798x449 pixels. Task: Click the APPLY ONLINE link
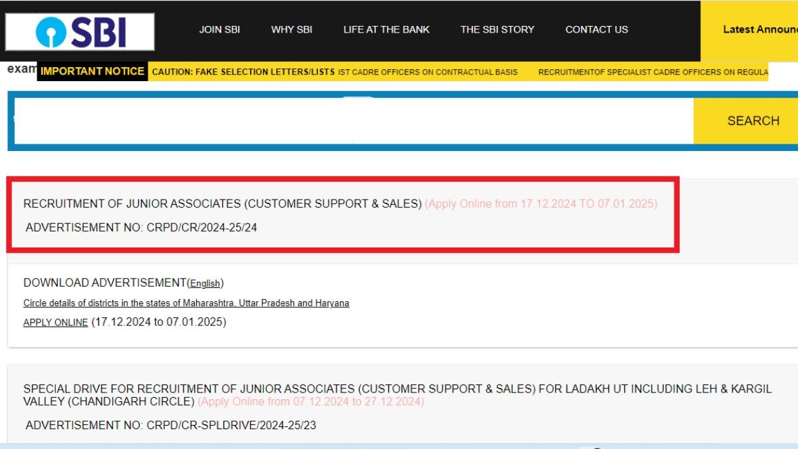point(55,323)
